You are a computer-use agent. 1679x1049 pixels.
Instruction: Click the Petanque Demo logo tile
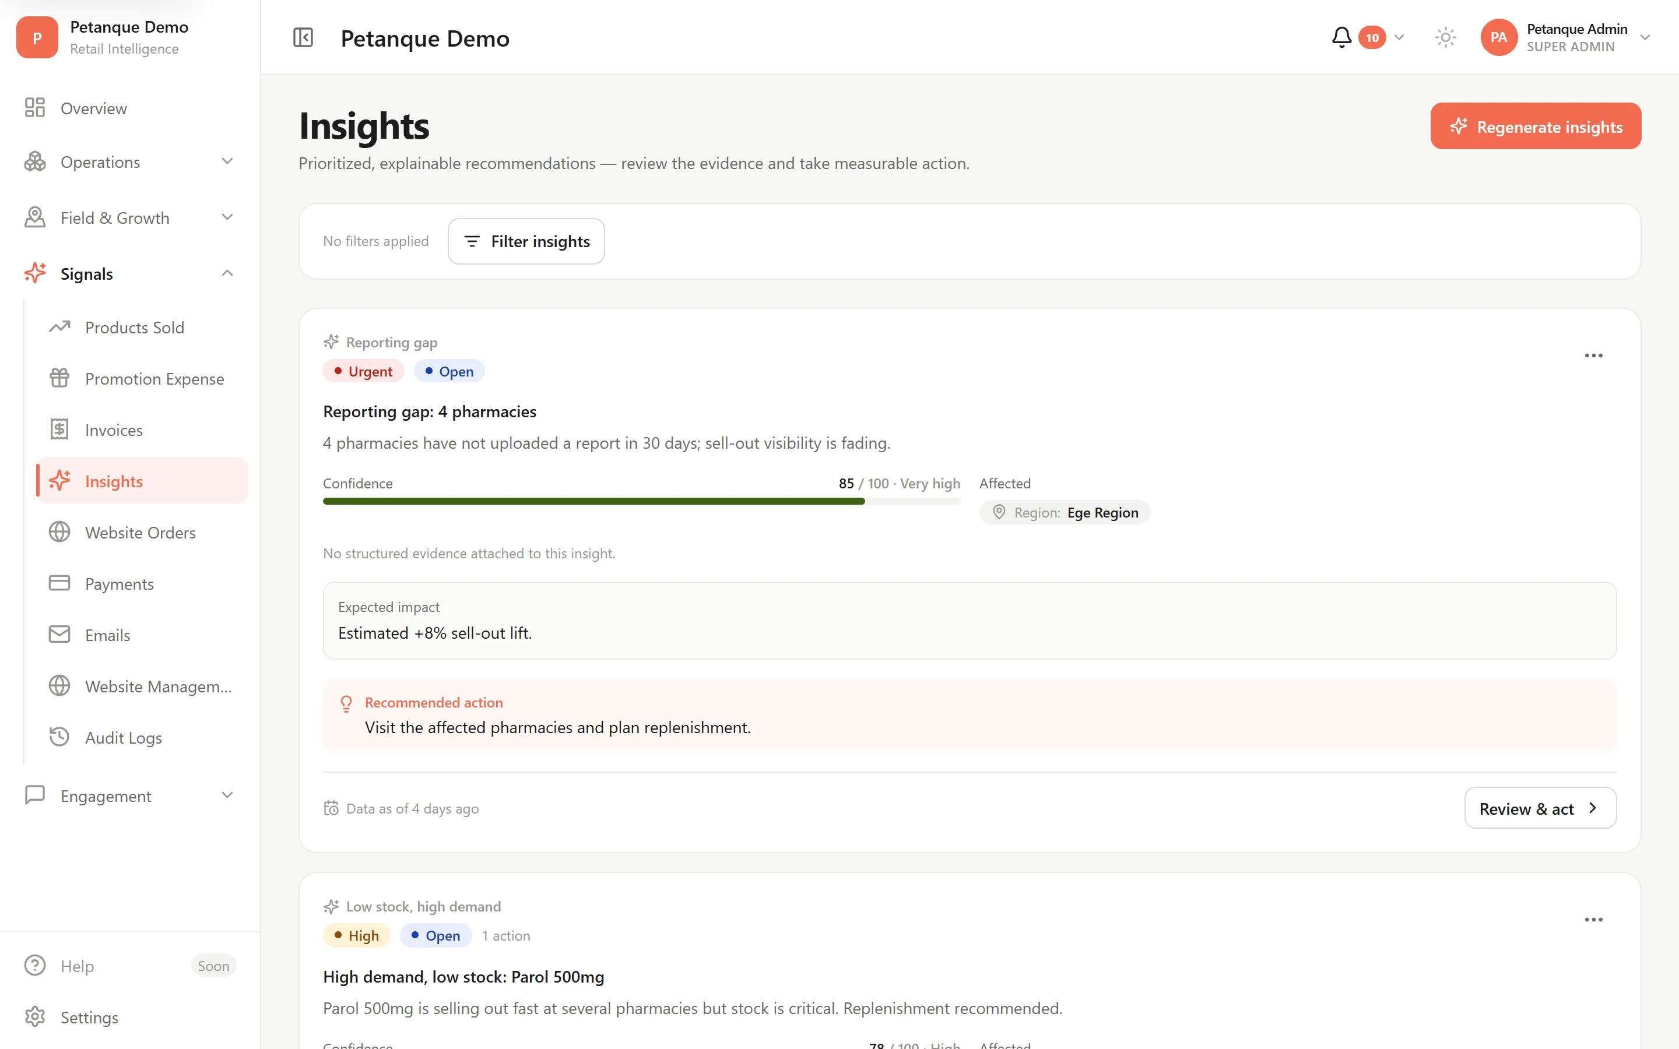click(x=37, y=37)
